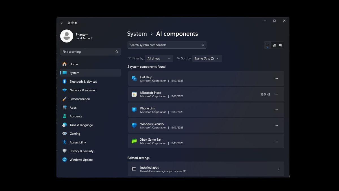Click the Find a setting search field
The height and width of the screenshot is (191, 339).
tap(88, 52)
